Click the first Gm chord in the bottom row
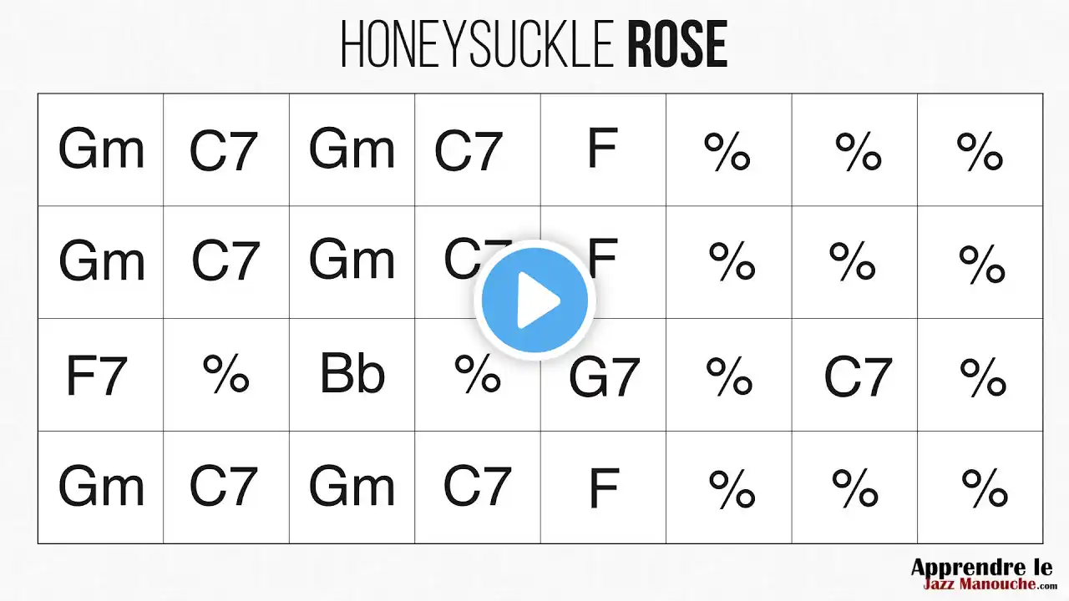The height and width of the screenshot is (601, 1069). (101, 487)
